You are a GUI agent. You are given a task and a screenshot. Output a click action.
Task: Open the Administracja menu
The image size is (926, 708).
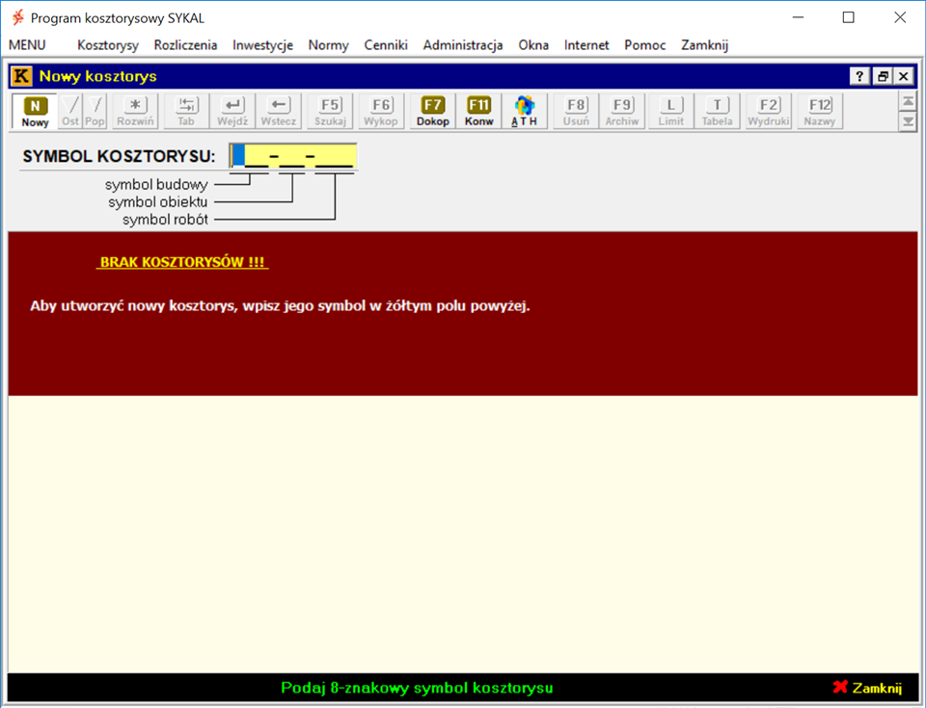[463, 45]
